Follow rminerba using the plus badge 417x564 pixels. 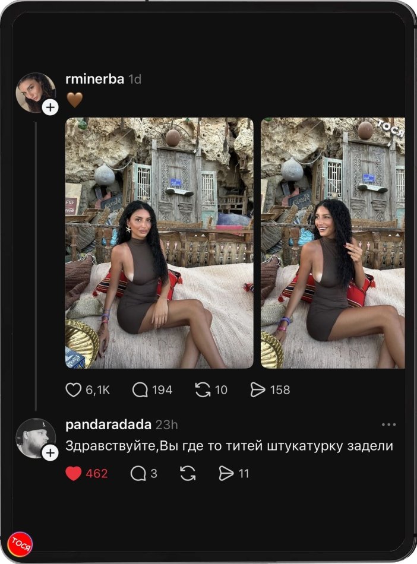point(50,107)
